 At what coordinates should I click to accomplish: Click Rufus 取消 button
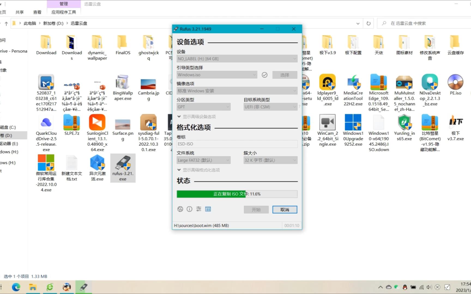coord(285,210)
